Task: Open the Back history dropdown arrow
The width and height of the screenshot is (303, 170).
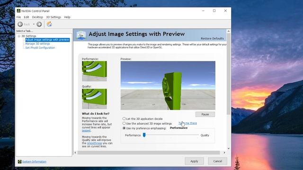Action: point(34,24)
